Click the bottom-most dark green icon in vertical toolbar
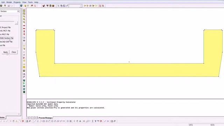Viewport: 224px width, 126px height. coord(24,92)
